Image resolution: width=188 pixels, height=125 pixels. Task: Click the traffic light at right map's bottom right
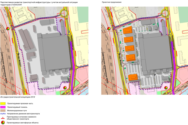(x=166, y=87)
